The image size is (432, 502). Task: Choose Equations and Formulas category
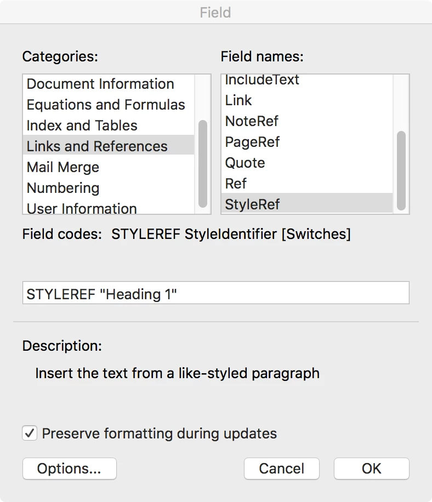pyautogui.click(x=106, y=105)
